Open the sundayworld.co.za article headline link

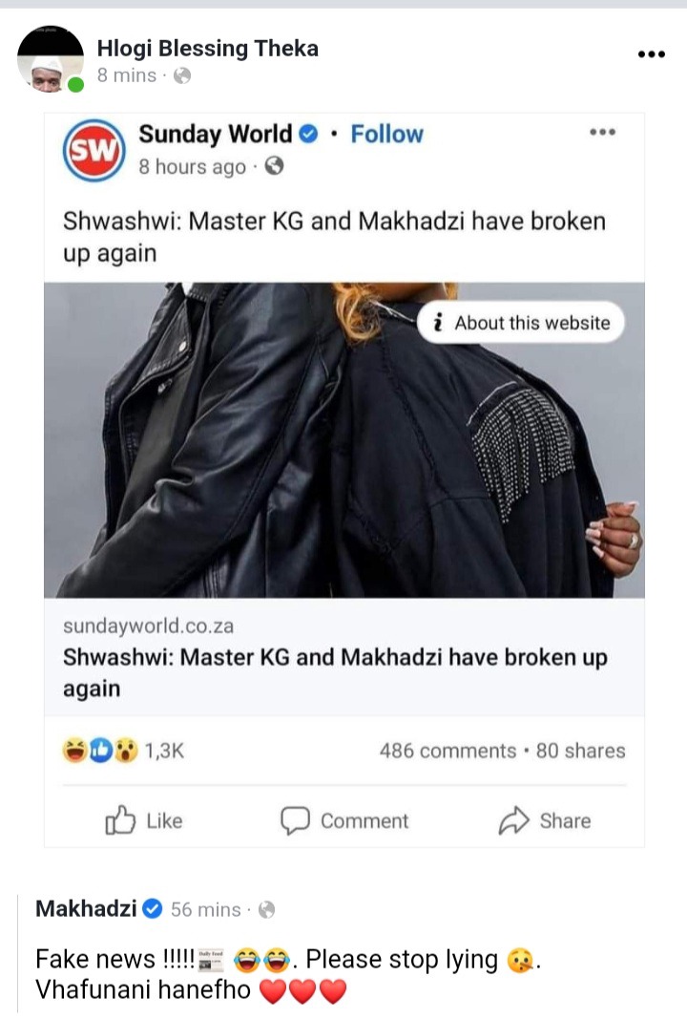[x=335, y=672]
